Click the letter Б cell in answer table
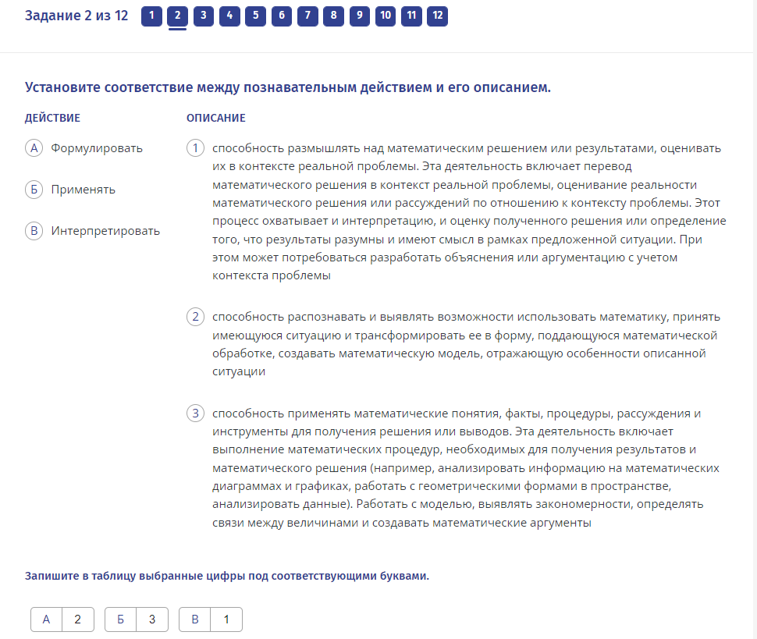This screenshot has height=639, width=757. point(121,619)
